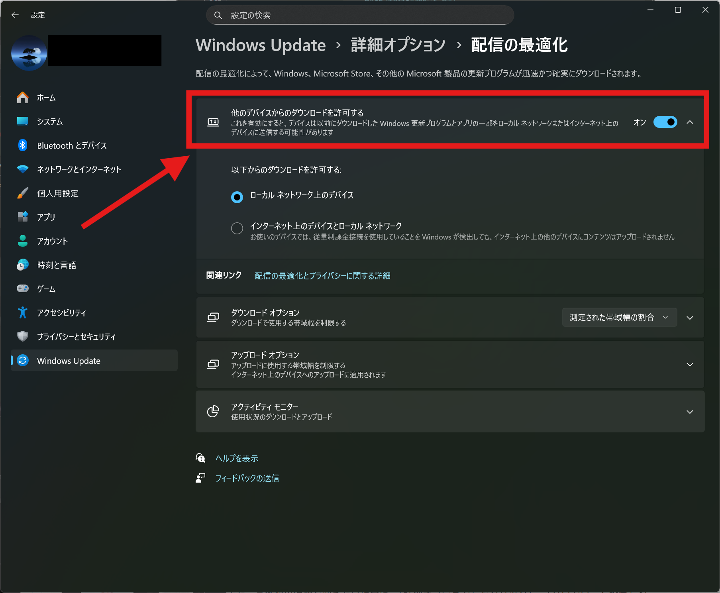
Task: Click the 個人用設定 paintbrush icon
Action: [x=23, y=193]
